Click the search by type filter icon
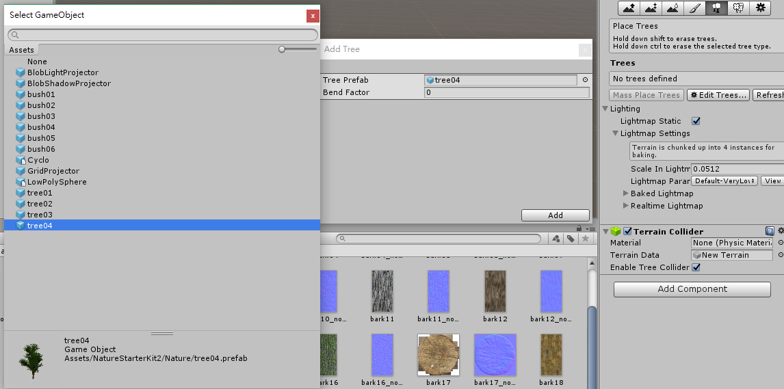 click(556, 239)
